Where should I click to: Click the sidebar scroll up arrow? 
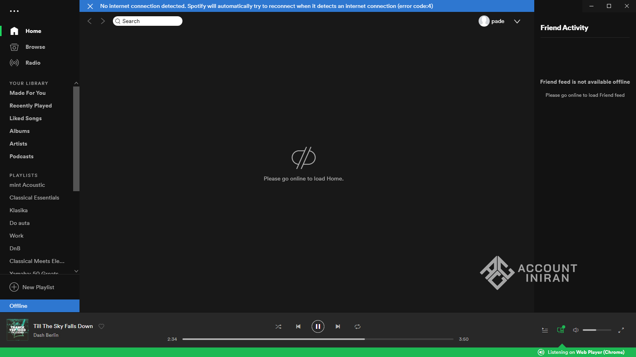click(x=76, y=83)
